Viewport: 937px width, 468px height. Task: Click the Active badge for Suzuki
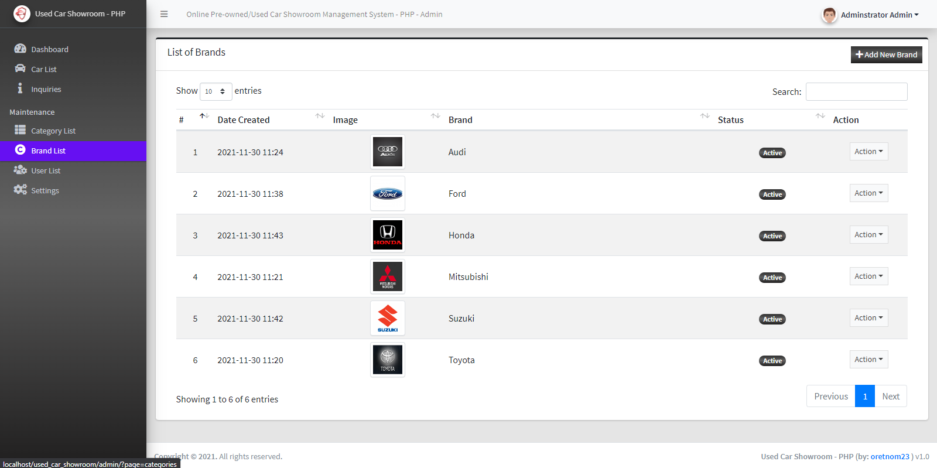pyautogui.click(x=772, y=319)
